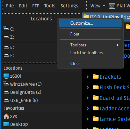Expand the Ladder Access folder

(88, 109)
